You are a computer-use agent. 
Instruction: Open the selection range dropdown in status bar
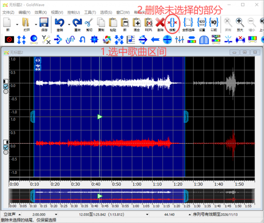tap(147, 214)
